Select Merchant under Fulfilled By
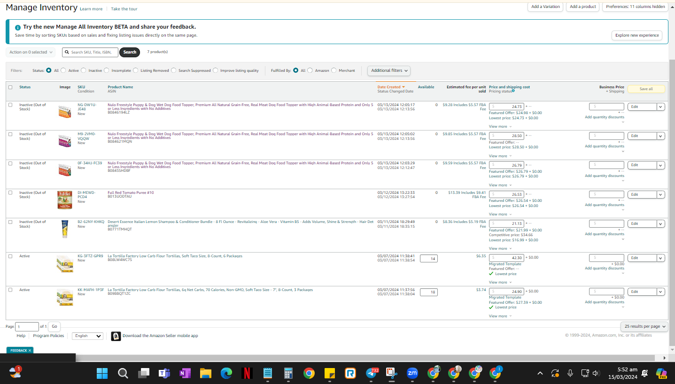675x384 pixels. (334, 70)
